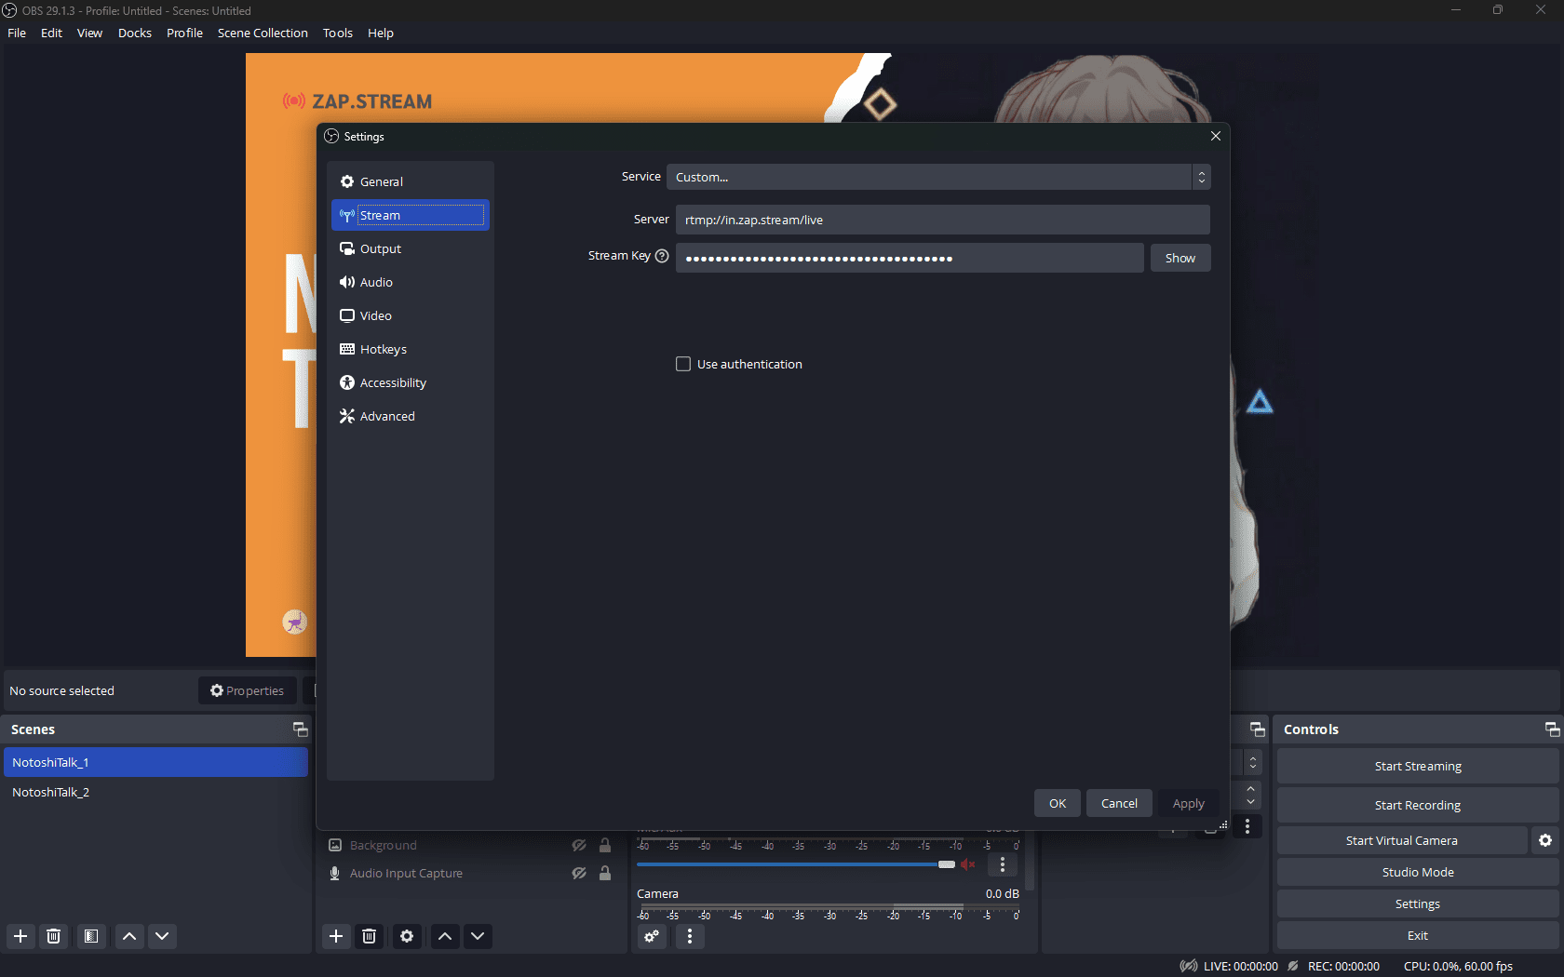Click the Stream Key help question mark icon
The height and width of the screenshot is (977, 1564).
tap(662, 256)
